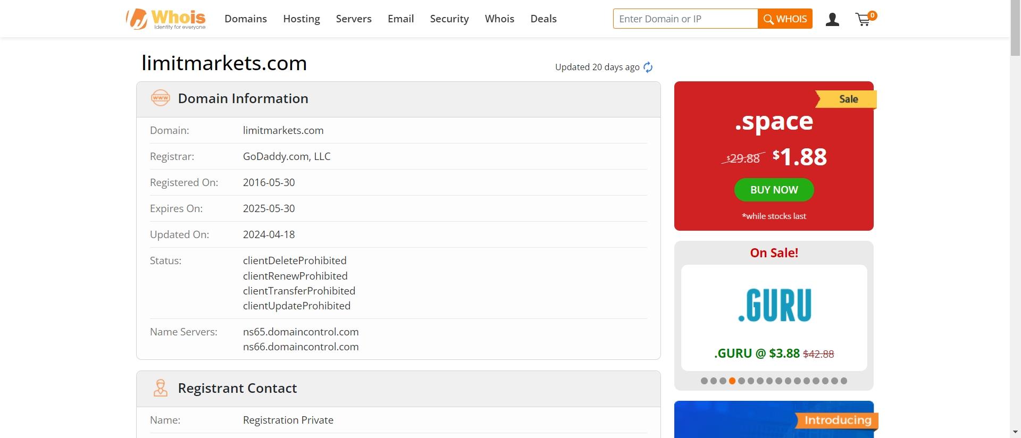Open the Whois menu item

click(499, 19)
